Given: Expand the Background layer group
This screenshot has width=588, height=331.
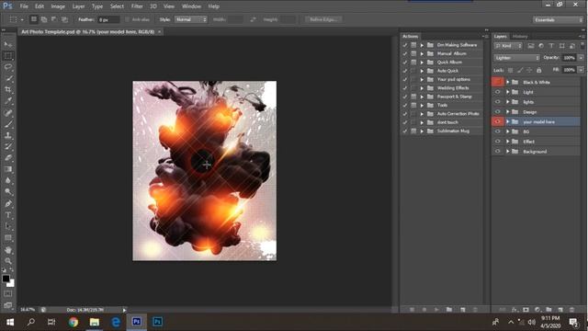Looking at the screenshot, I should 508,151.
